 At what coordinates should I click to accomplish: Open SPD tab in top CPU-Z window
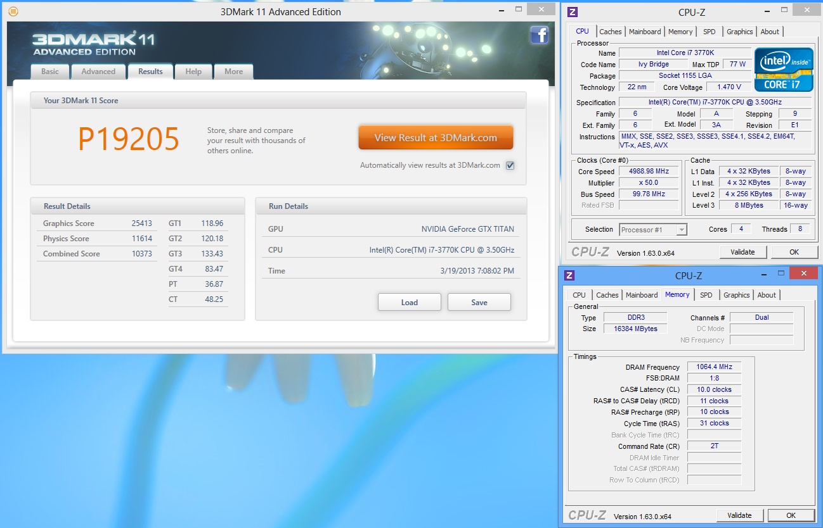710,32
